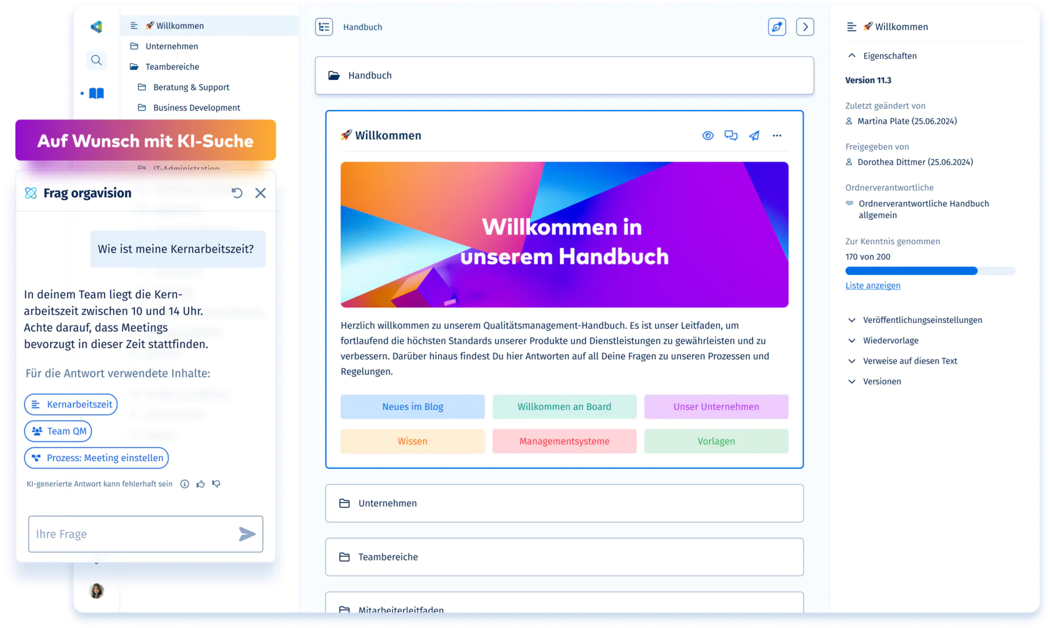This screenshot has height=628, width=1050.
Task: Select Unternehmen in the navigation tree
Action: (171, 46)
